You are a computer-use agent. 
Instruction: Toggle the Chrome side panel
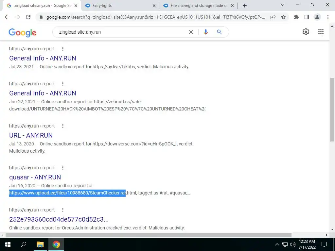click(x=307, y=17)
